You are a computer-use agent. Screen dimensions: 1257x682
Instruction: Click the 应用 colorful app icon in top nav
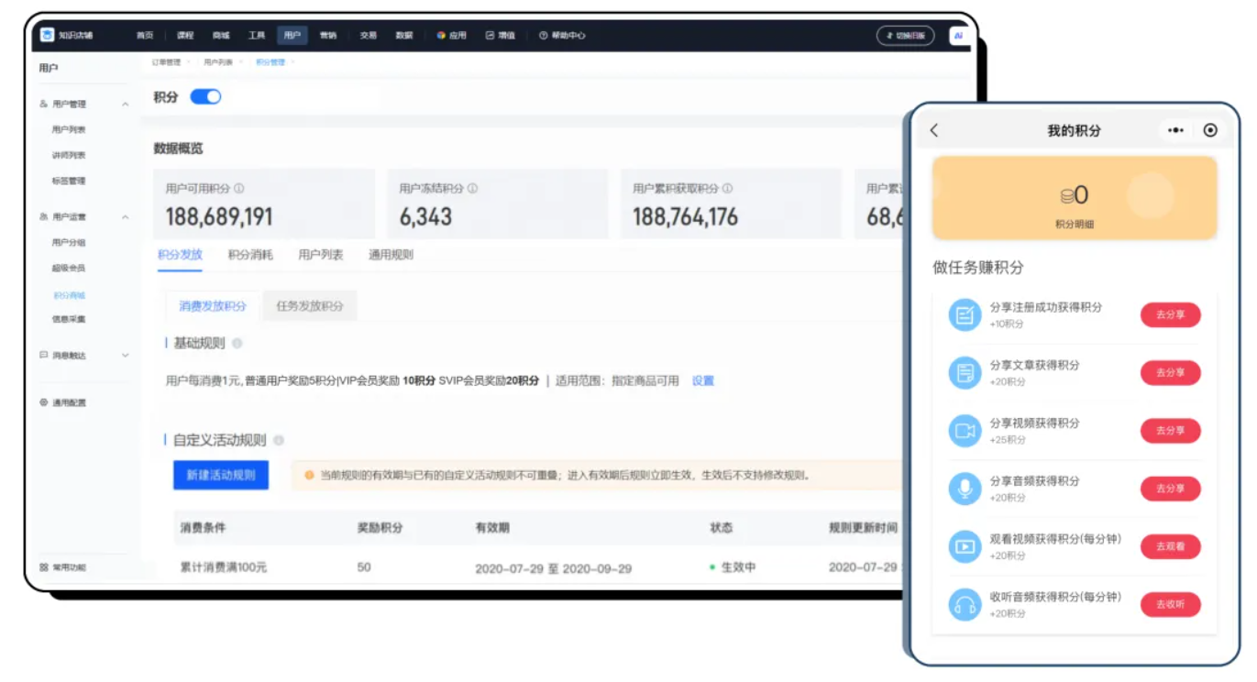441,36
